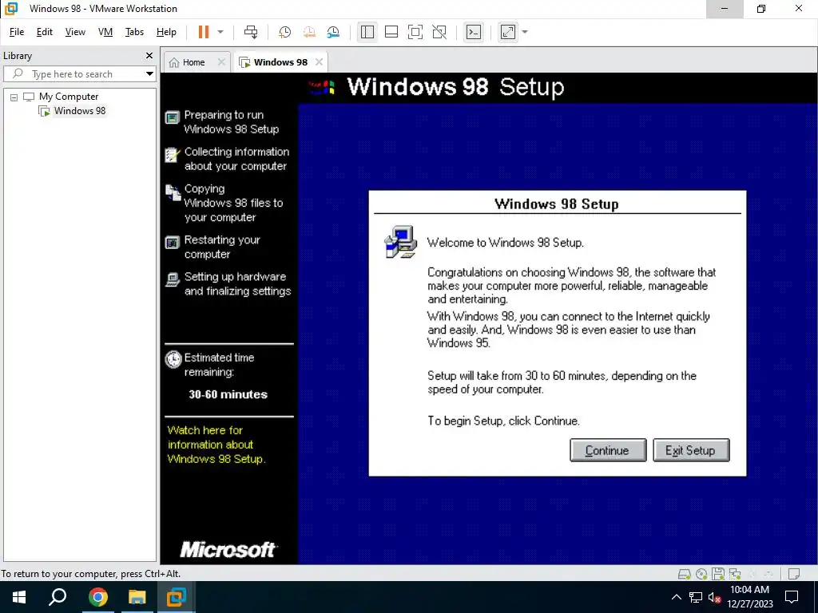Click the message log icon in status bar

(x=794, y=574)
